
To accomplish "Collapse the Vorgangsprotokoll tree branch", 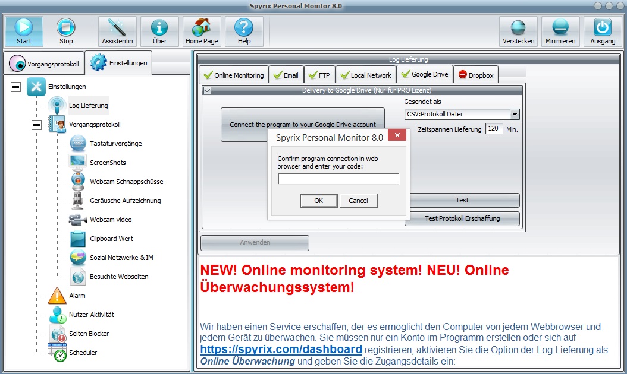I will pyautogui.click(x=36, y=125).
